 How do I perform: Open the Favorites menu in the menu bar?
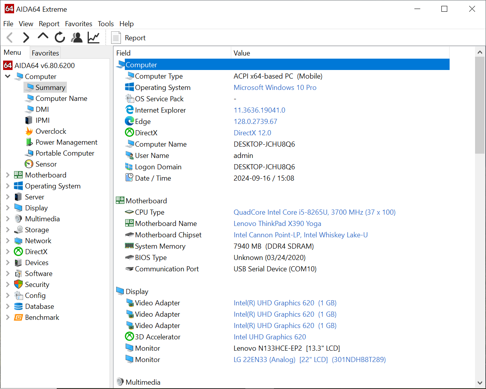(x=79, y=24)
